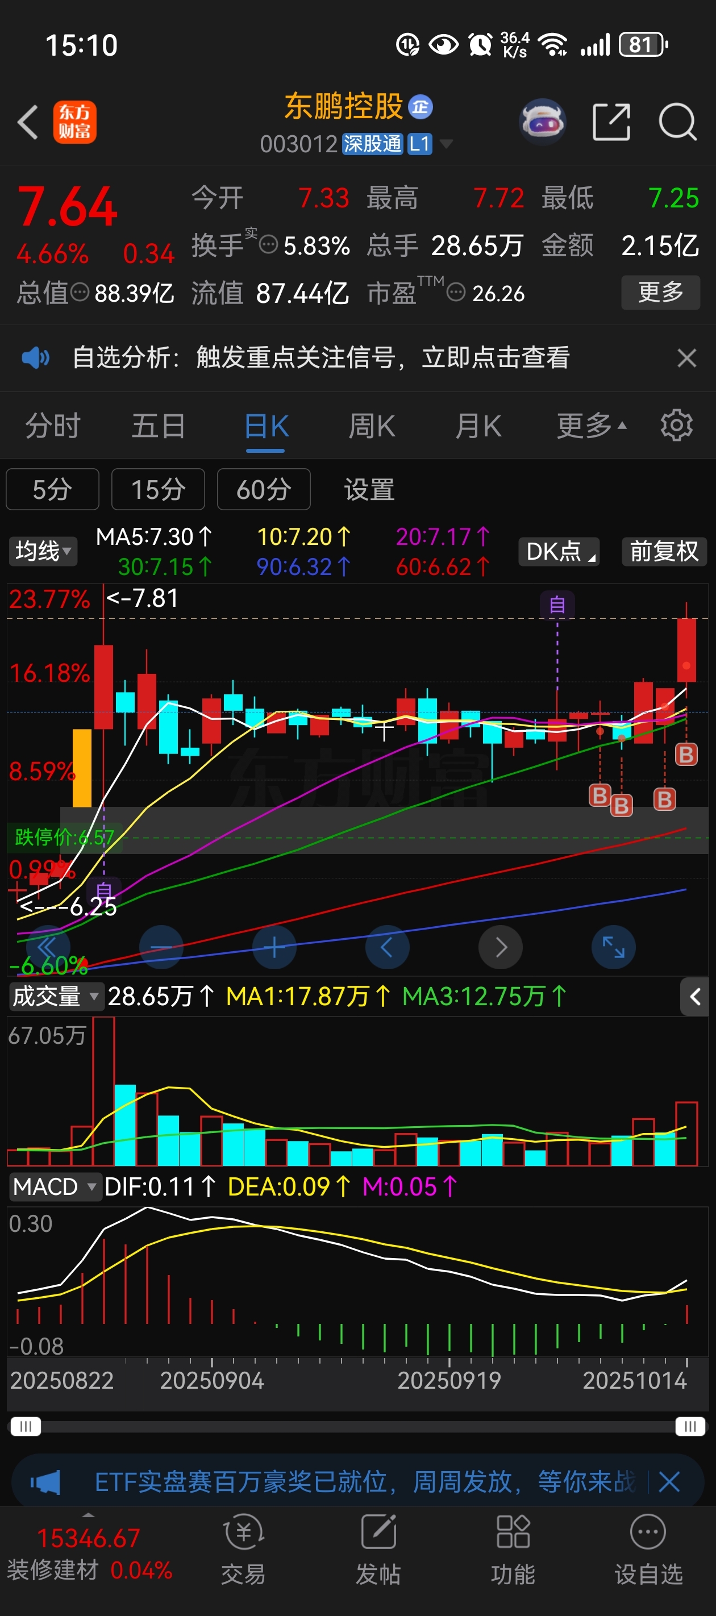Image resolution: width=716 pixels, height=1616 pixels.
Task: Switch to 月K tab
Action: pyautogui.click(x=479, y=427)
